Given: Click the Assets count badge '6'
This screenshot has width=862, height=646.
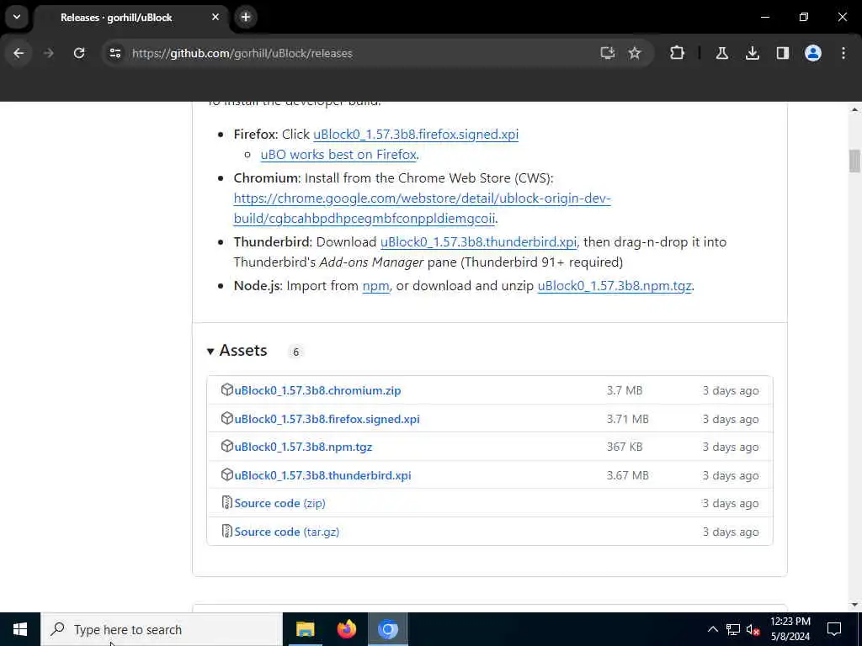Looking at the screenshot, I should pyautogui.click(x=295, y=352).
